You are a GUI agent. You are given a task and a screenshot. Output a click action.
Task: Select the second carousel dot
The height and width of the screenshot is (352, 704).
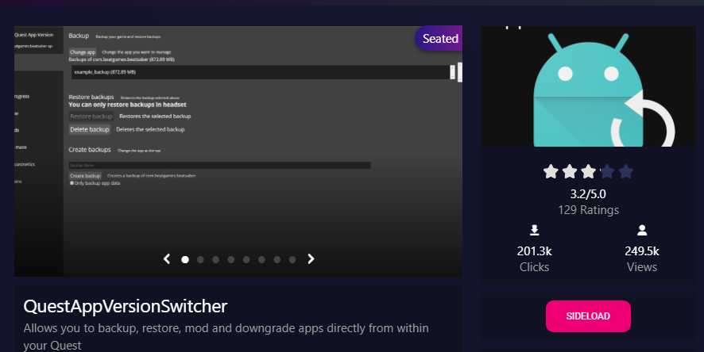click(x=200, y=259)
